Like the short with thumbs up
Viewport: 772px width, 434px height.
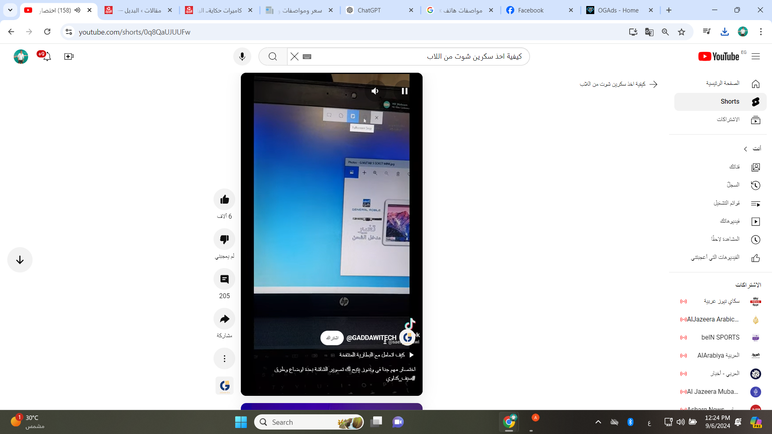[x=224, y=199]
